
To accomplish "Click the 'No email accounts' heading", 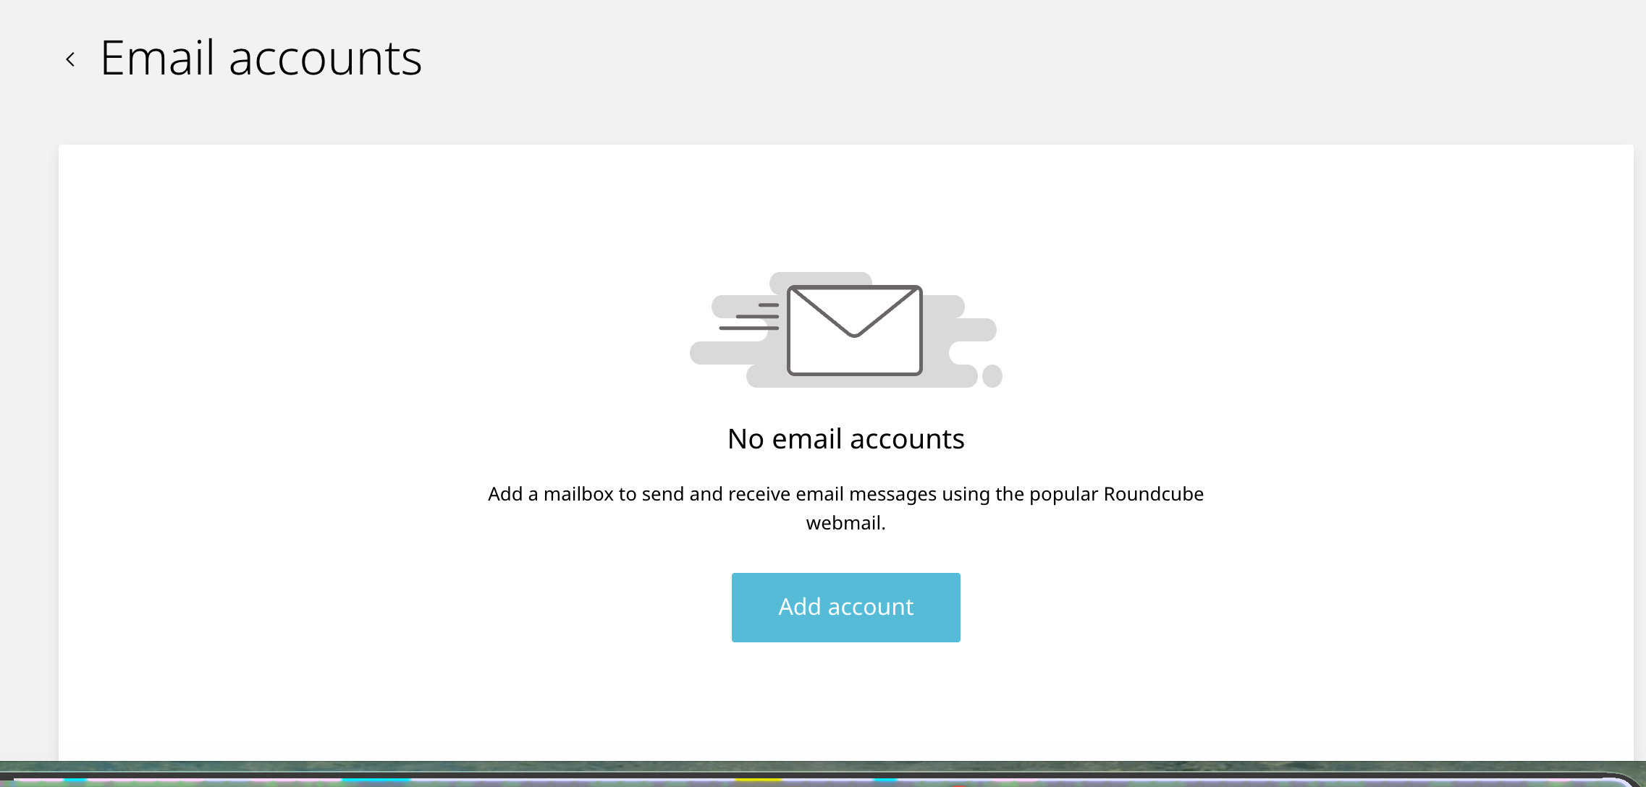I will 845,439.
